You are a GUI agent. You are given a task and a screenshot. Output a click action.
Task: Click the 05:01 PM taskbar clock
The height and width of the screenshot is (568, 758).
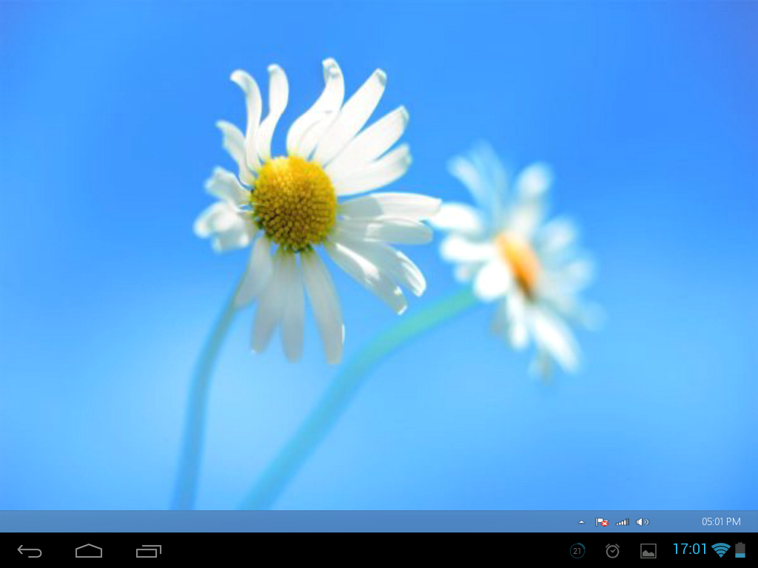(721, 521)
